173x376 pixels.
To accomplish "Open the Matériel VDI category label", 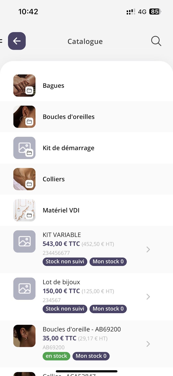I will pos(61,210).
